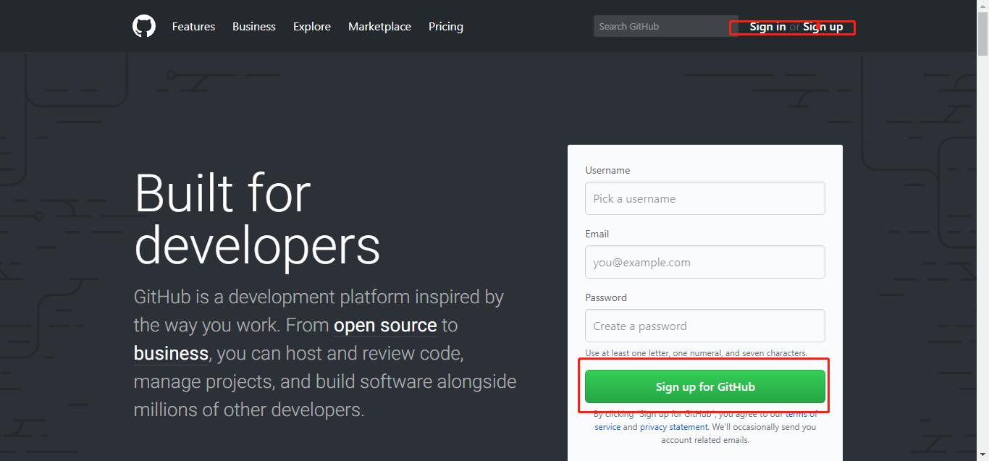The width and height of the screenshot is (989, 461).
Task: Click the Built for developers heading
Action: [x=257, y=219]
